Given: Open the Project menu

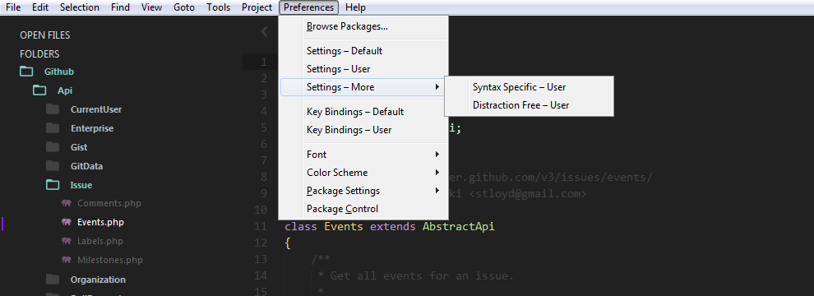Looking at the screenshot, I should (257, 7).
